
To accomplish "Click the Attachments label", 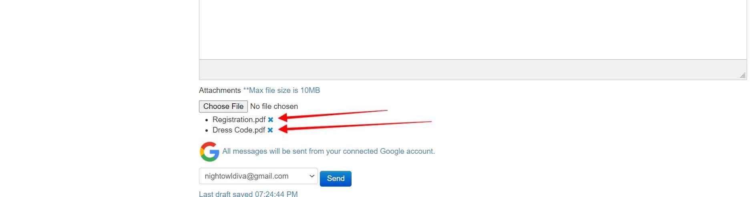I will (x=220, y=90).
